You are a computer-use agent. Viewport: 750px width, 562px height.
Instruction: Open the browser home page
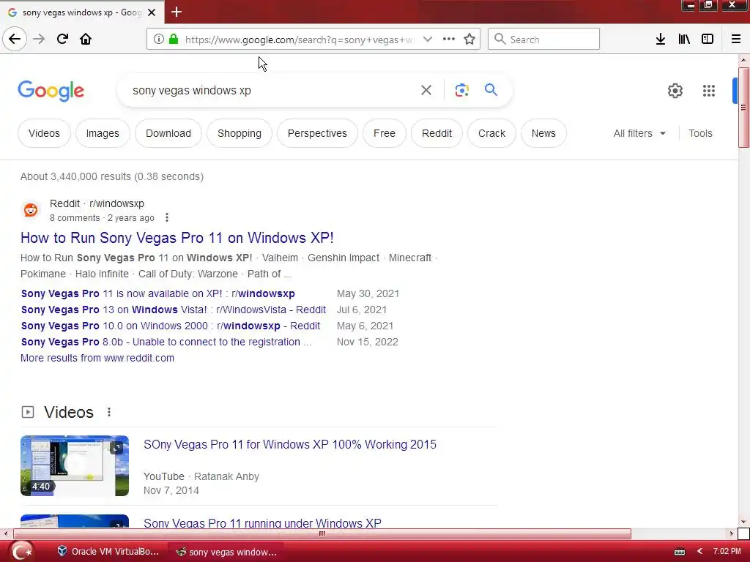click(x=86, y=40)
